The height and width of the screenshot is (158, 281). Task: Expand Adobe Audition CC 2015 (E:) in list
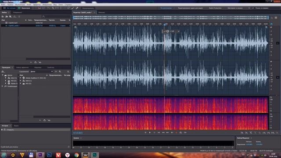point(21,78)
